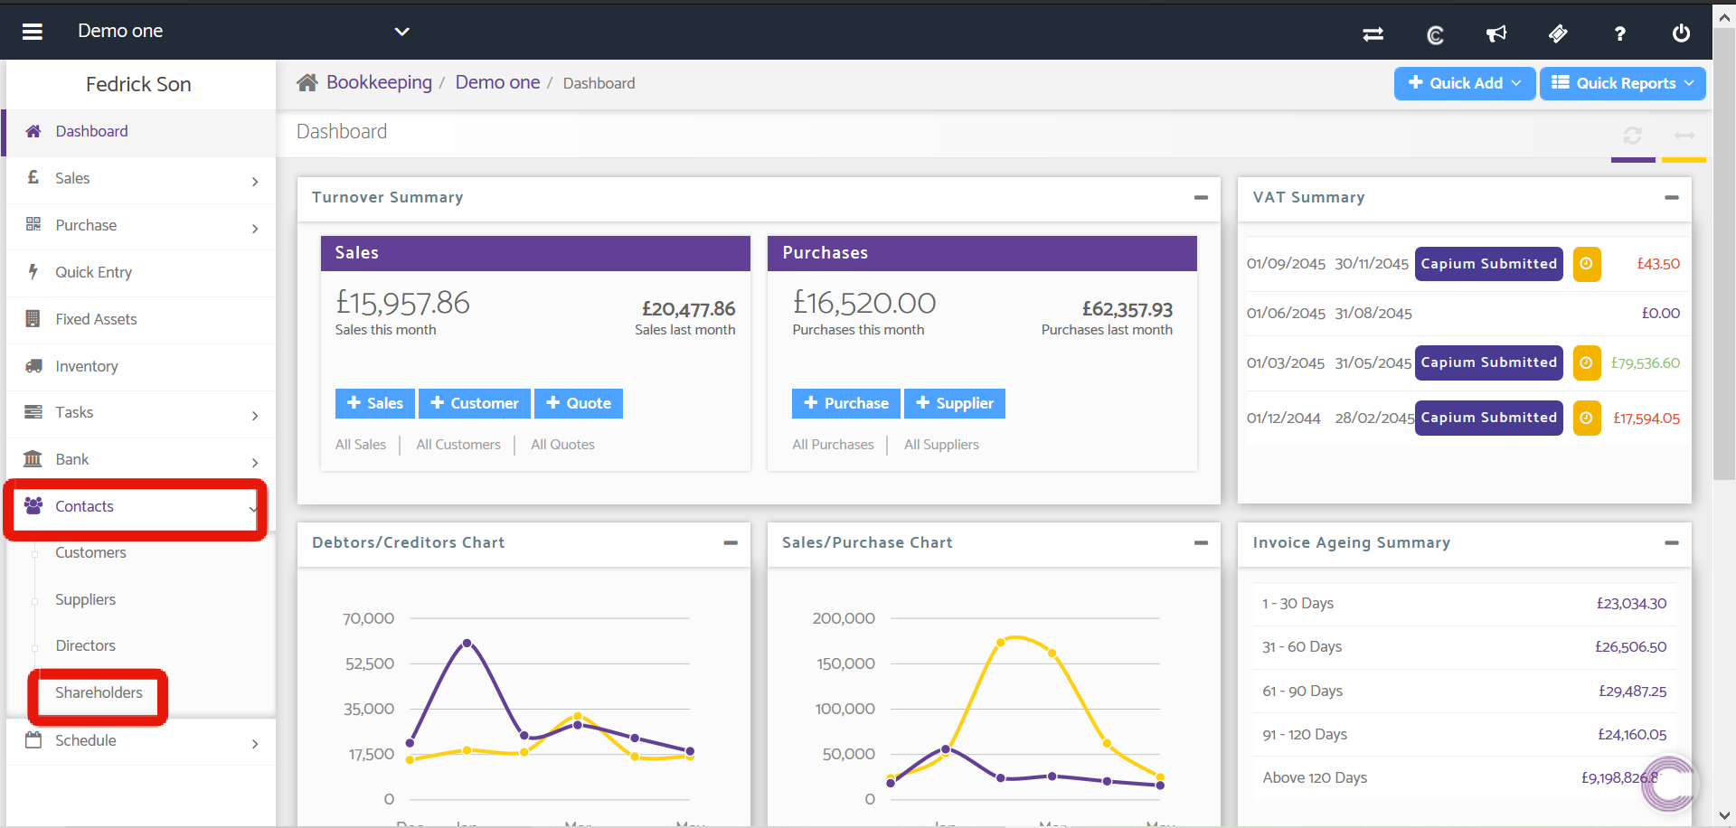Screen dimensions: 1736x828
Task: Select Suppliers under Contacts
Action: click(85, 599)
